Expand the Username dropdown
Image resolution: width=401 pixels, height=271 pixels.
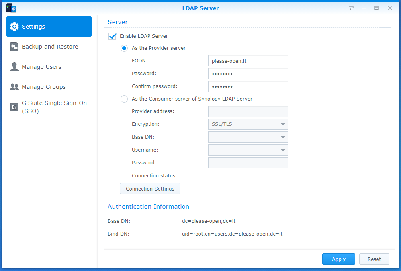248,150
